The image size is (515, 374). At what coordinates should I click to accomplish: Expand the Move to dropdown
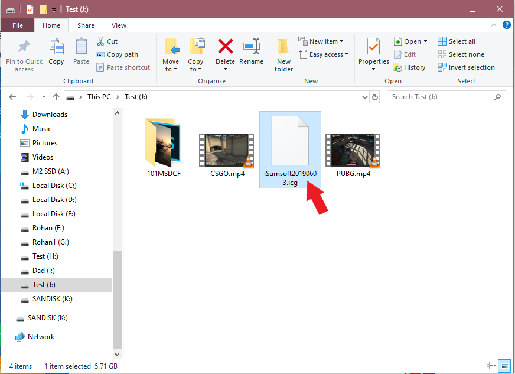(171, 69)
